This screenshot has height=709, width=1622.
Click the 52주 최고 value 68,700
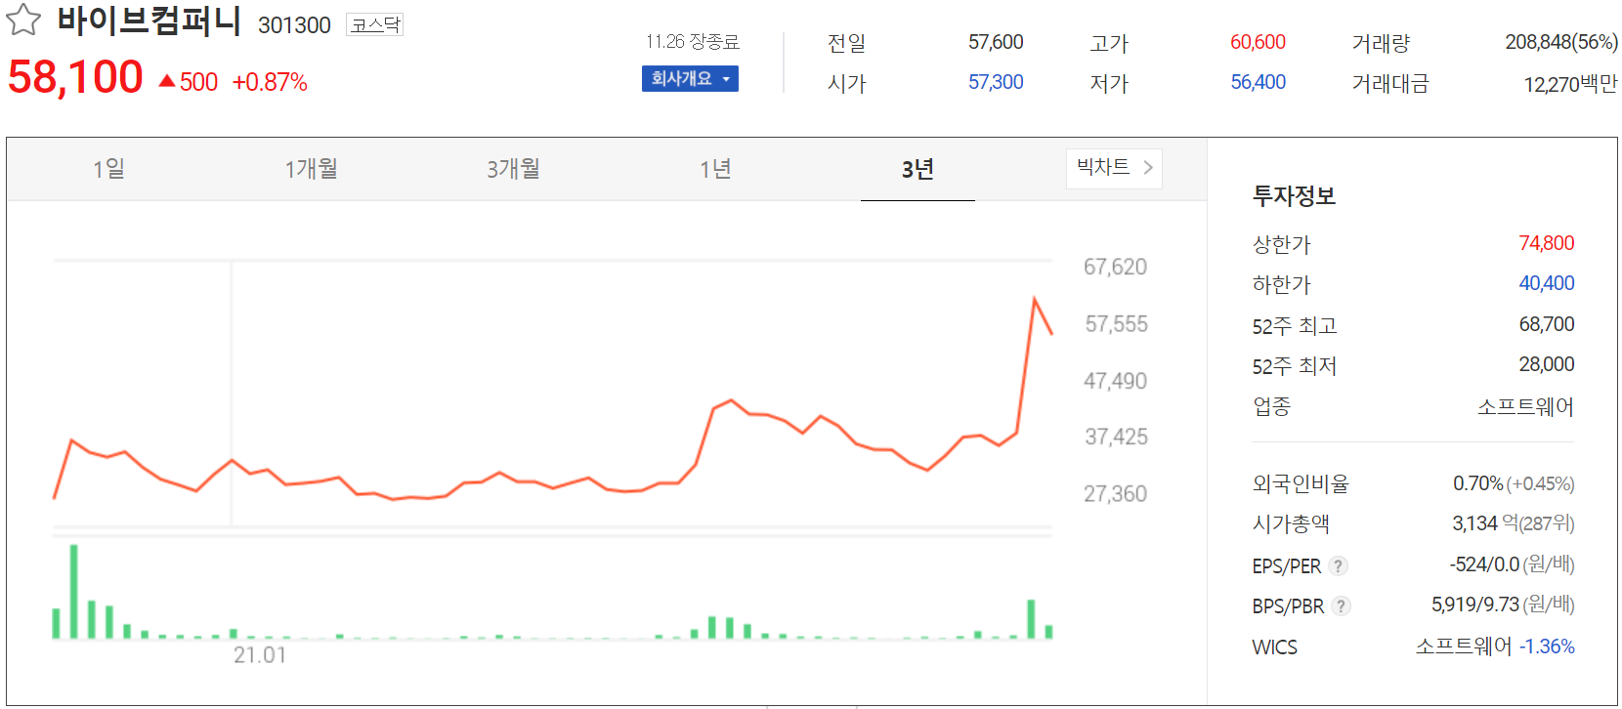click(x=1547, y=324)
